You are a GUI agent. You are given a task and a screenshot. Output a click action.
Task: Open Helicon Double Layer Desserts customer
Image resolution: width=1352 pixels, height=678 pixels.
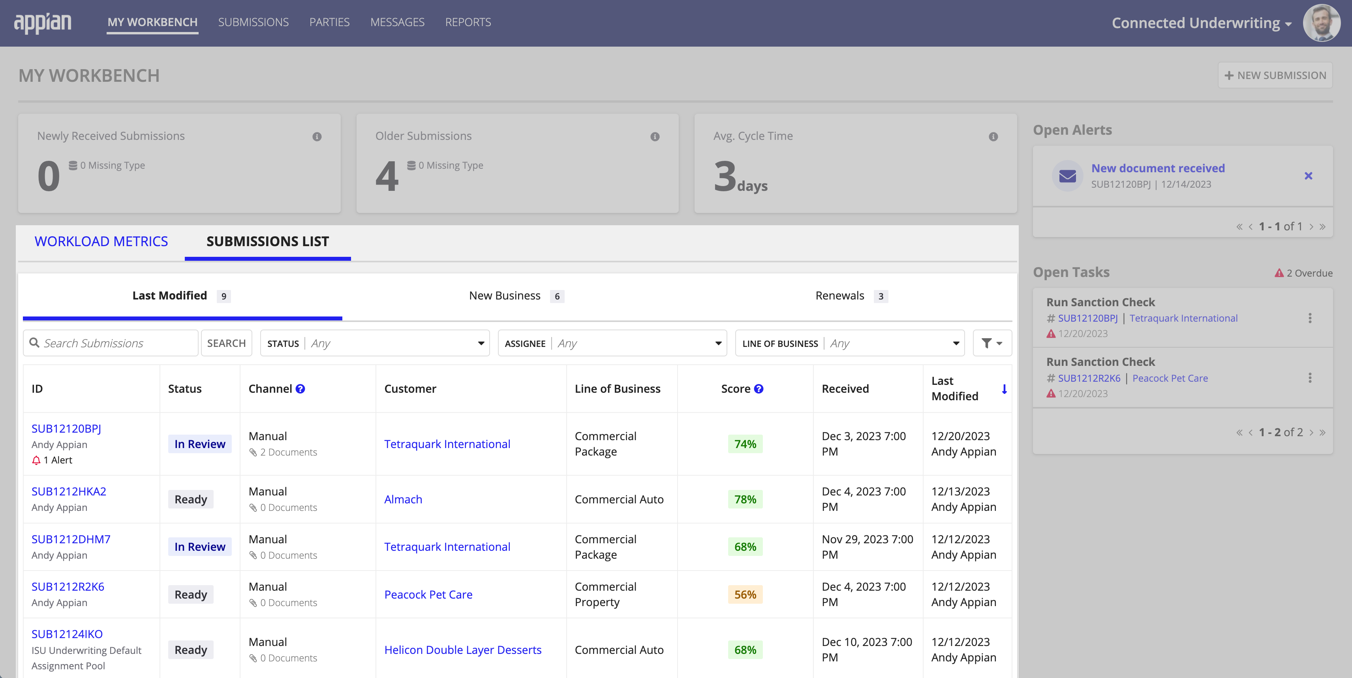click(x=462, y=650)
